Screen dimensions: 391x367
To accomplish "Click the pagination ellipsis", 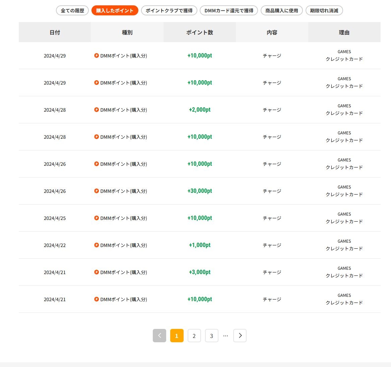I will [x=225, y=336].
